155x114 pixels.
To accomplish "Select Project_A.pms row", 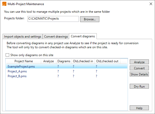I will [17, 71].
